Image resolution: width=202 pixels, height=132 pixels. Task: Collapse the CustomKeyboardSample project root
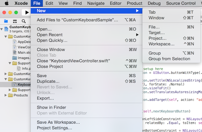2,29
